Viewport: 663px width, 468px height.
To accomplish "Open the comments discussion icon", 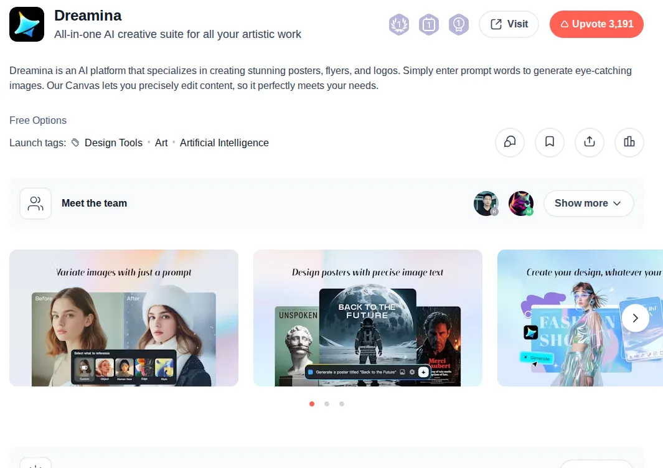I will point(510,142).
